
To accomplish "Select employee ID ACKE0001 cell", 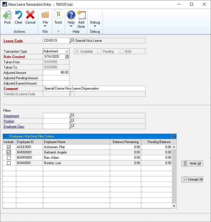I will (x=29, y=147).
